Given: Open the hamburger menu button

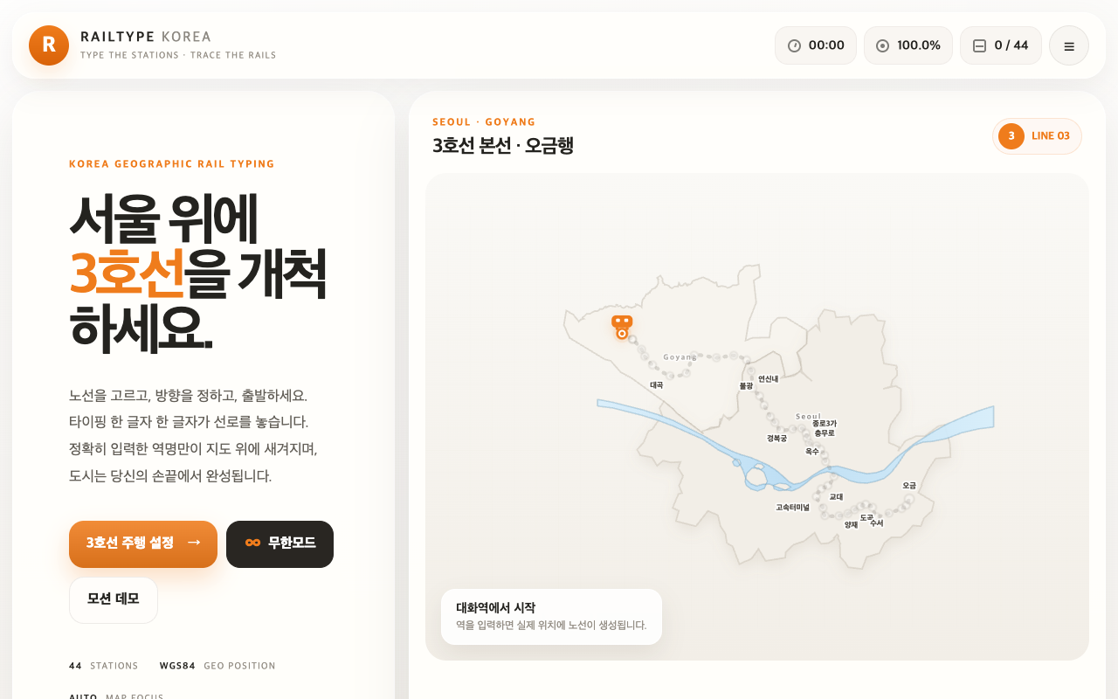Looking at the screenshot, I should click(x=1069, y=45).
